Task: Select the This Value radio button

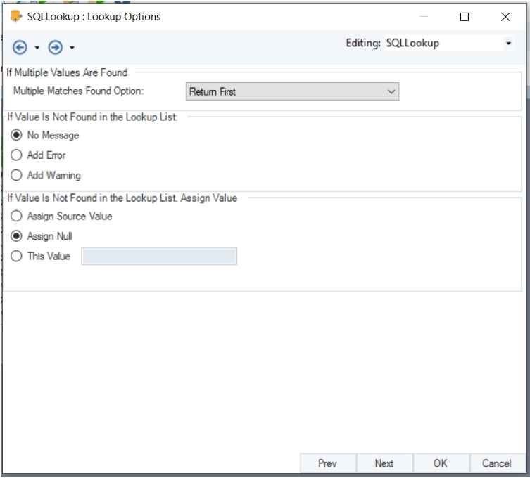Action: pos(16,256)
